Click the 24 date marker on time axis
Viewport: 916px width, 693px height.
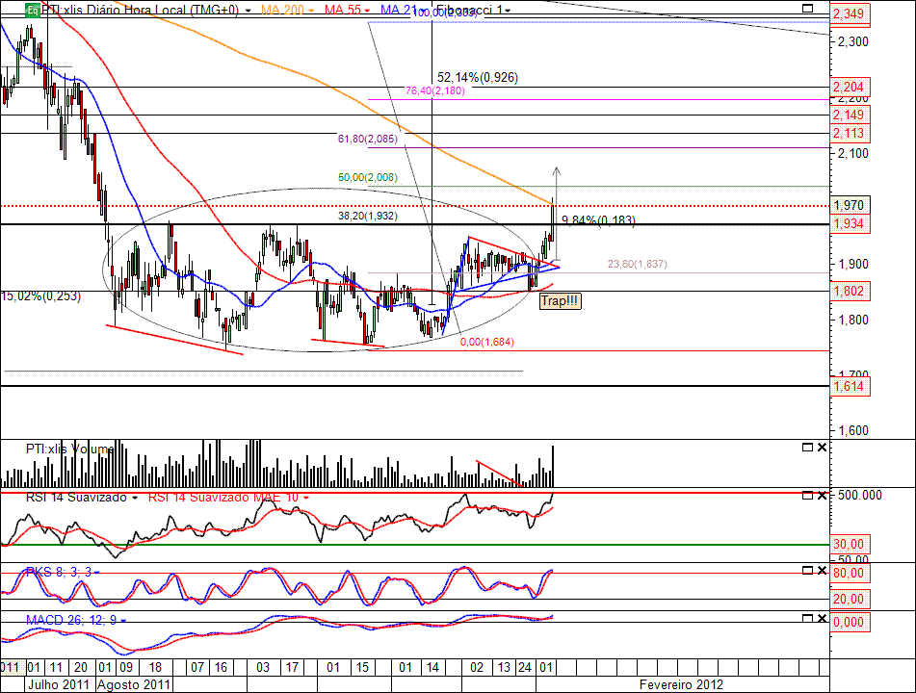[525, 667]
